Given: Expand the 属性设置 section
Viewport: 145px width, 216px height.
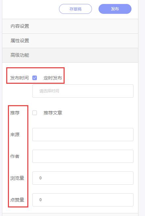Looking at the screenshot, I should click(x=70, y=41).
